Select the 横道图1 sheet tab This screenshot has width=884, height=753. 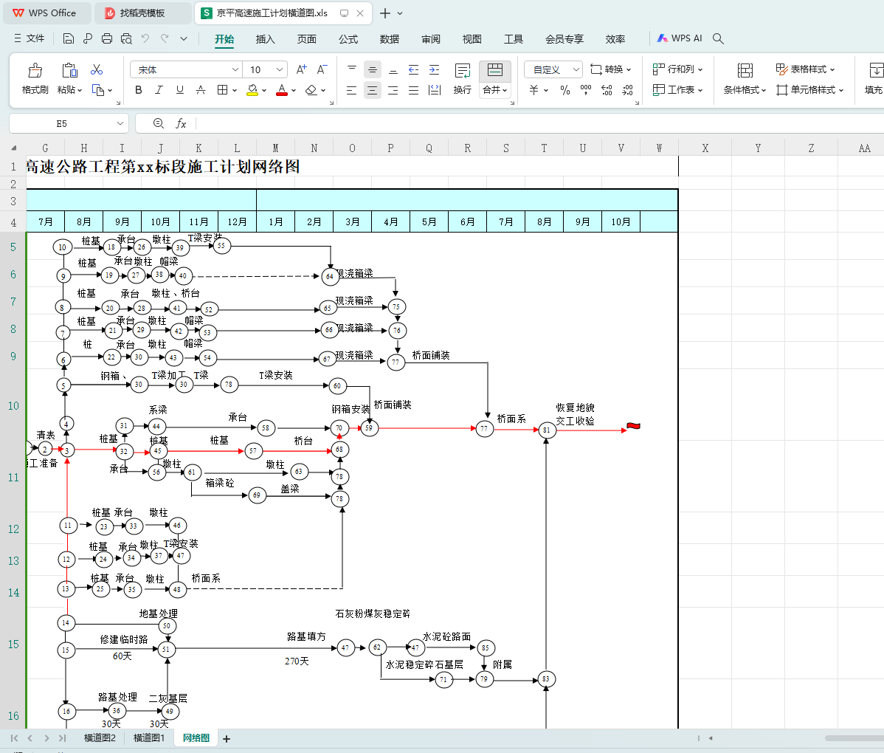(149, 738)
